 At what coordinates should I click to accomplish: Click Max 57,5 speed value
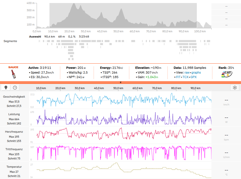[x=14, y=102]
